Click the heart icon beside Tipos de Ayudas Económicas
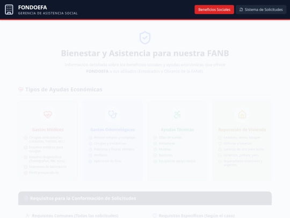This screenshot has height=218, width=290. [21, 89]
